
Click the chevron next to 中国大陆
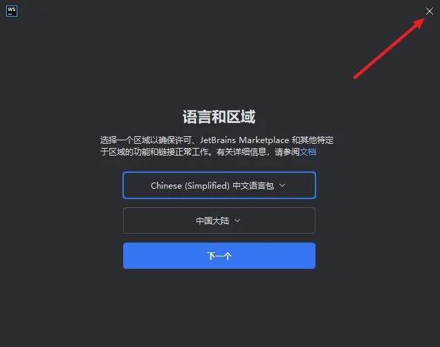237,221
